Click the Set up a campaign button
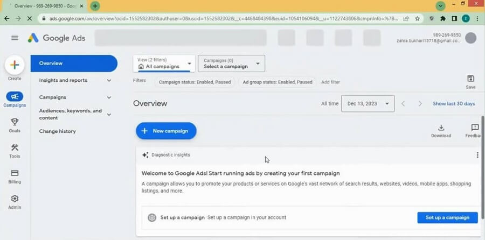485x240 pixels. point(447,217)
